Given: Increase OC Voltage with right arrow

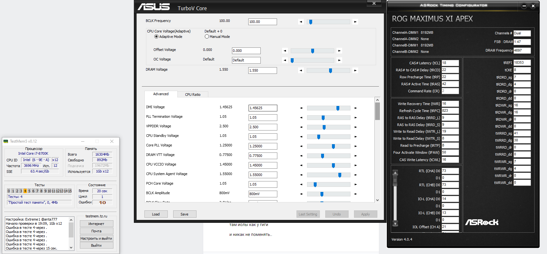Looking at the screenshot, I should tap(339, 60).
